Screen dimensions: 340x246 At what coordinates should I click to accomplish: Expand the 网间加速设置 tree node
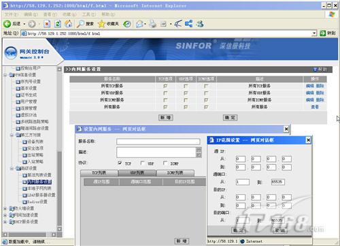pyautogui.click(x=5, y=215)
